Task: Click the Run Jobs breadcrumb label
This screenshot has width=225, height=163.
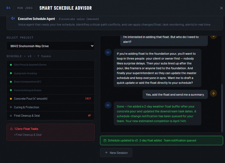Action: point(25,8)
